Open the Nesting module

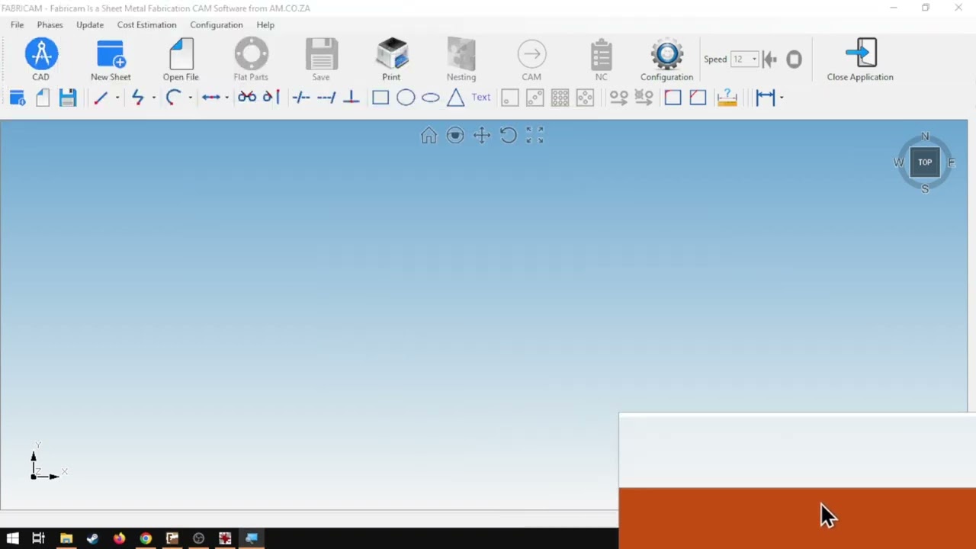coord(461,59)
